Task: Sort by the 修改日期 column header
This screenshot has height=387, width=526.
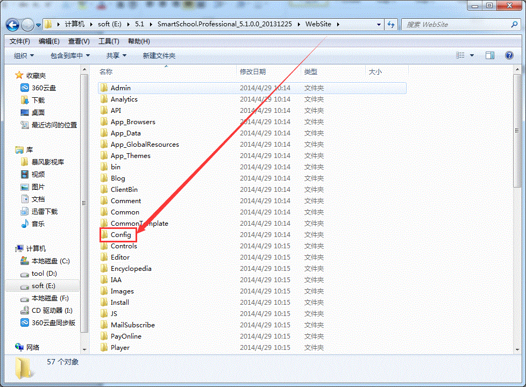Action: [x=253, y=71]
